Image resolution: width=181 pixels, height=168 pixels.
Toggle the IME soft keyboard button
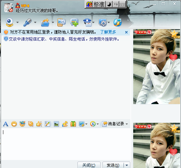[122, 4]
